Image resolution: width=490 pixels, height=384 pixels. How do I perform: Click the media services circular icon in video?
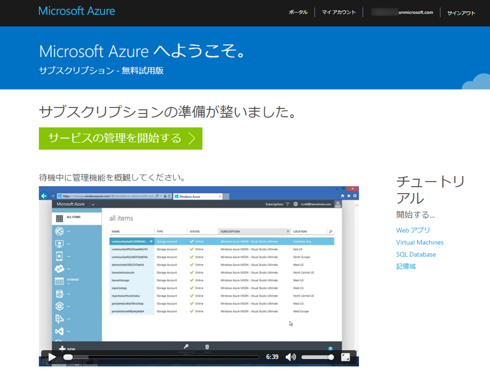click(x=59, y=306)
